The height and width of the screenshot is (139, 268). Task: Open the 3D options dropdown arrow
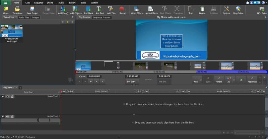(x=233, y=80)
